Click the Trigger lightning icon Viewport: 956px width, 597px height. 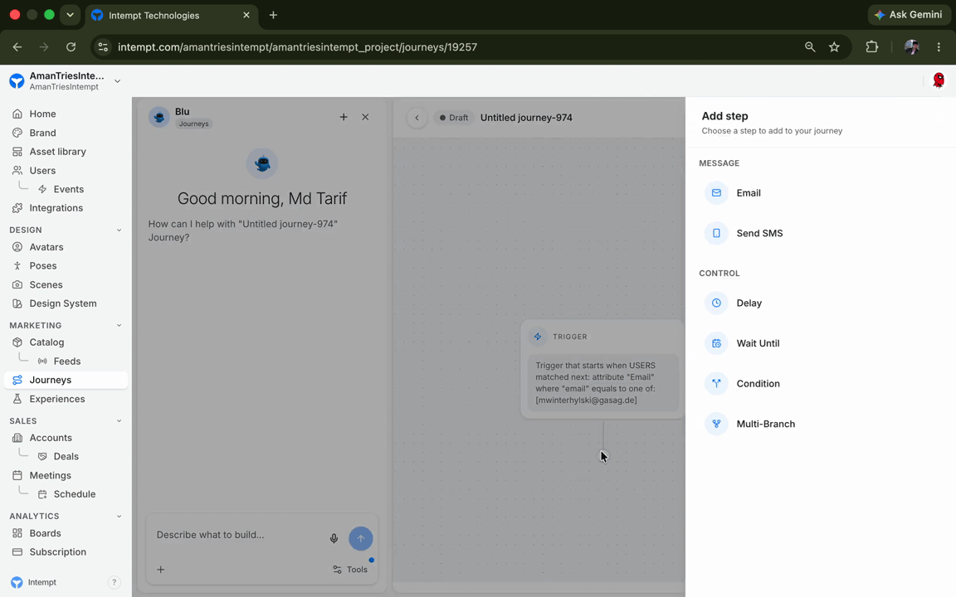538,337
